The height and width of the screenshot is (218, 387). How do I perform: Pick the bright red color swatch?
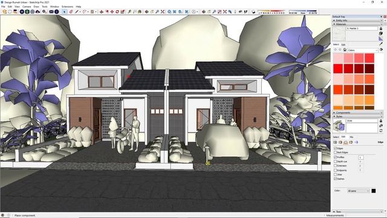[x=338, y=68]
